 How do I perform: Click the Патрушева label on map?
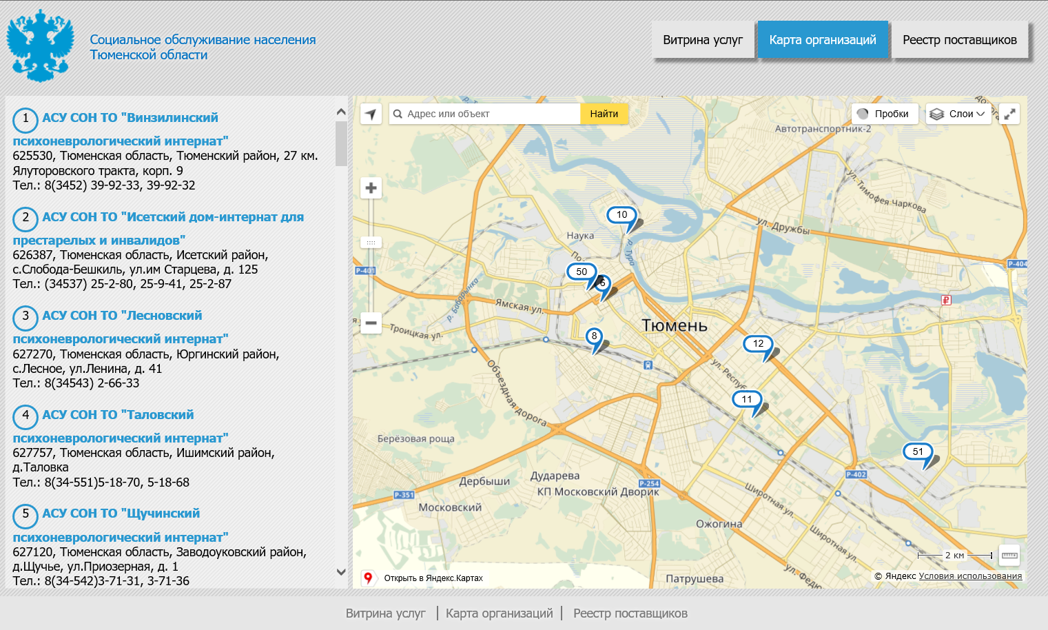point(695,579)
